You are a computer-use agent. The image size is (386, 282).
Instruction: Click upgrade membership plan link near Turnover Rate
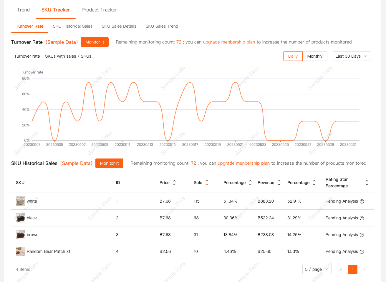[x=229, y=42]
